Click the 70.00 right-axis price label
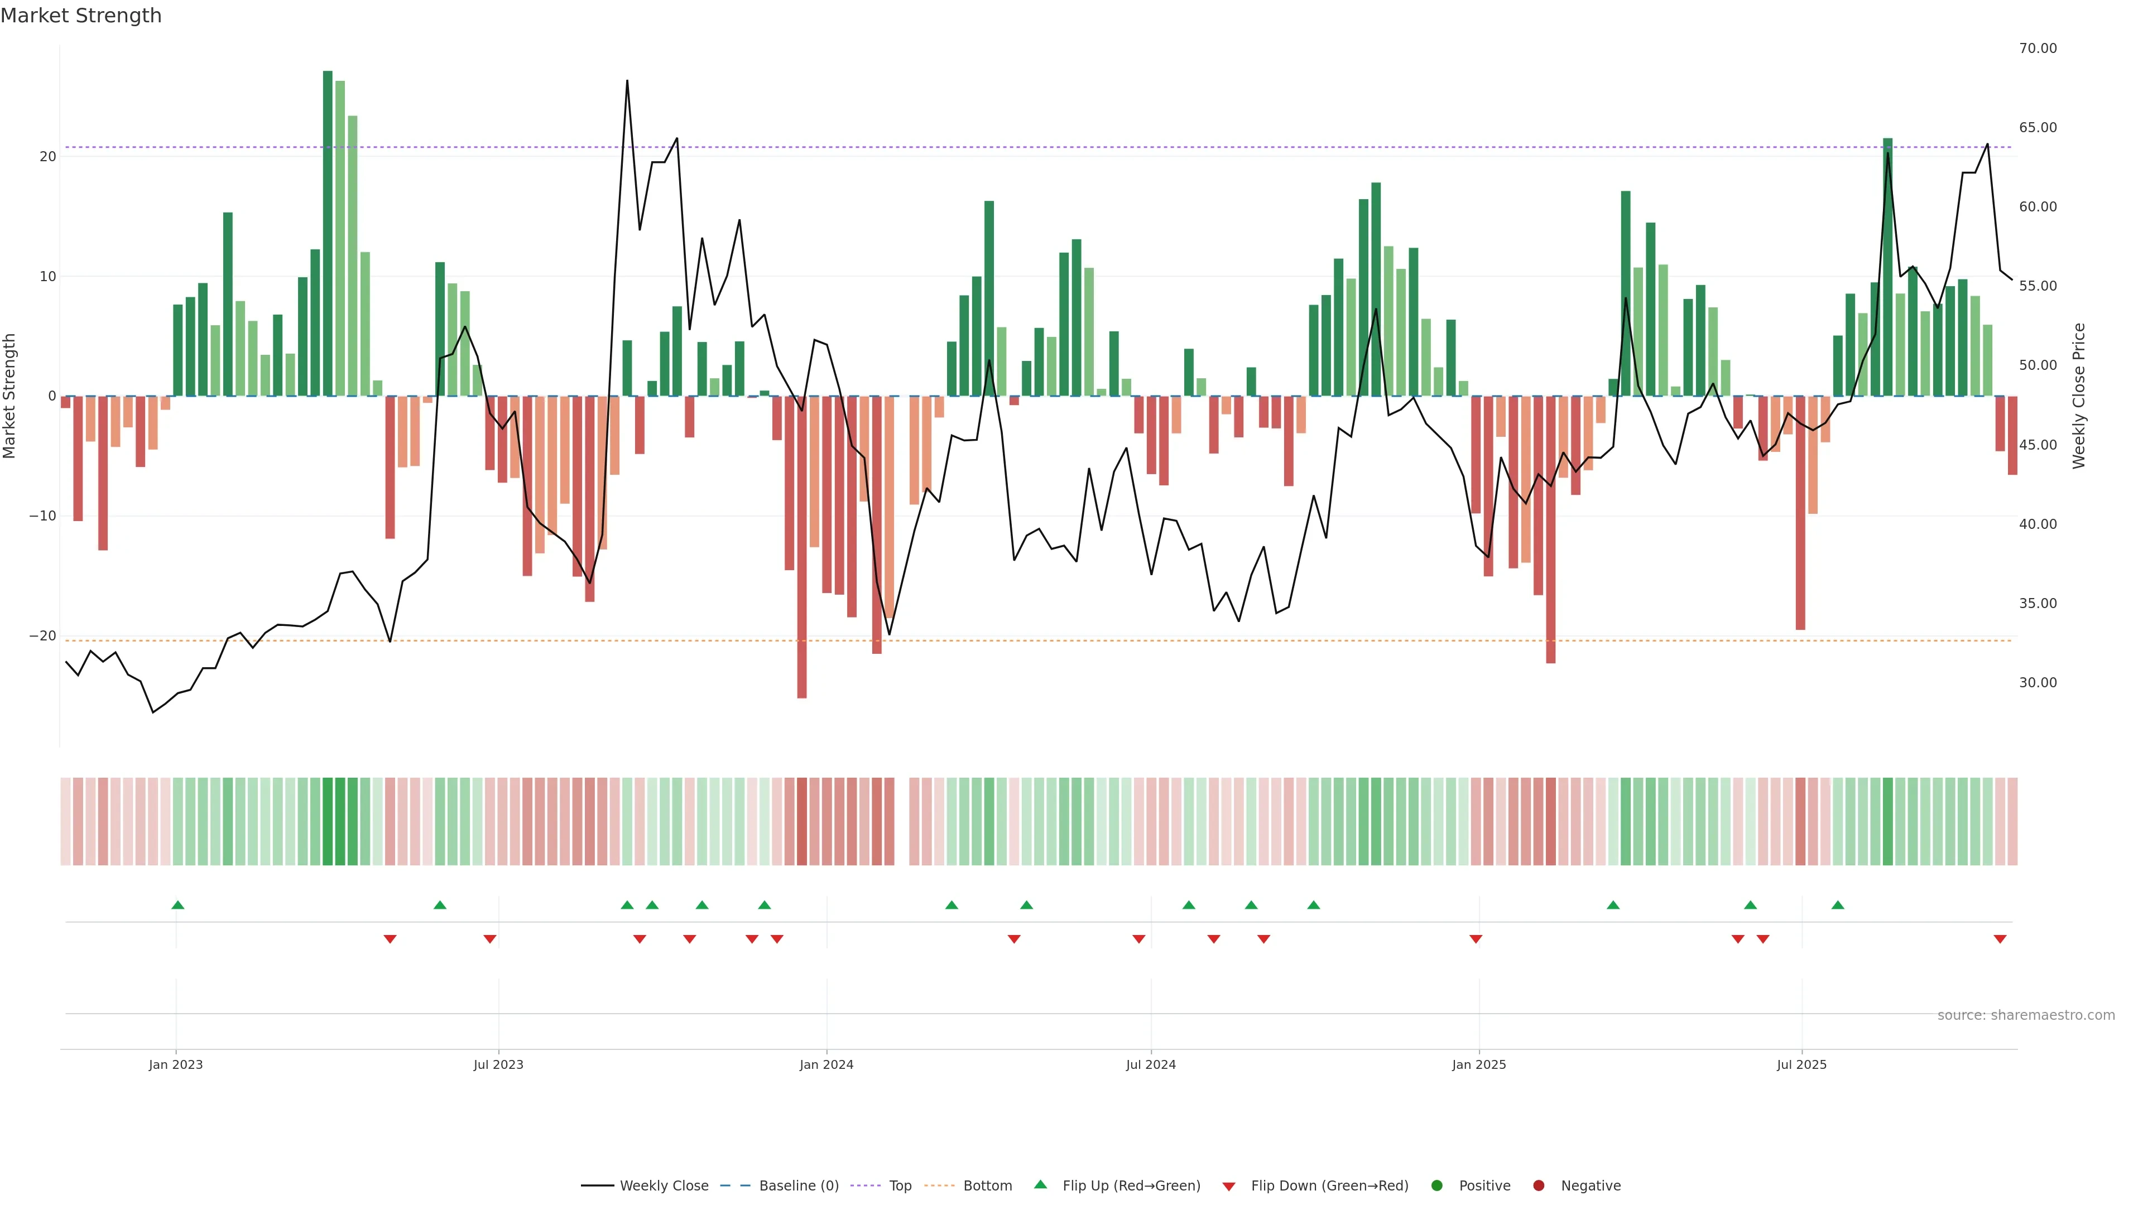This screenshot has width=2143, height=1205. coord(2038,48)
